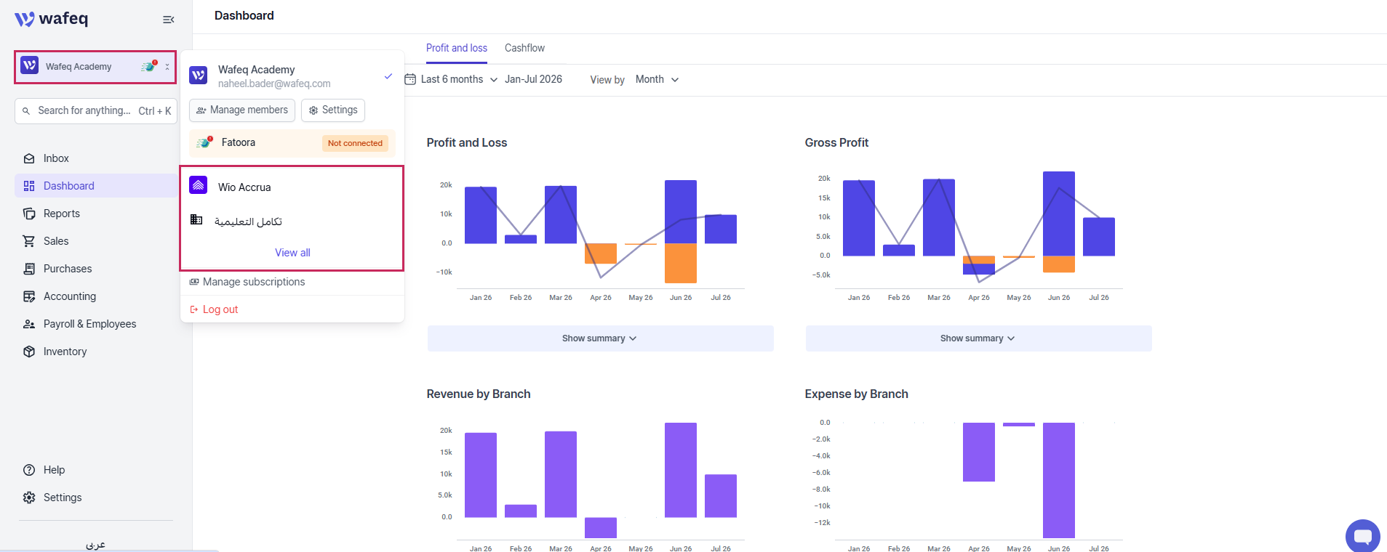
Task: Select the Profit and loss tab
Action: (x=457, y=48)
